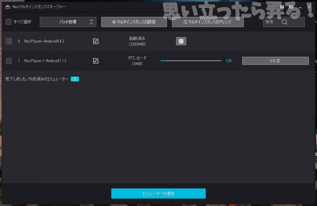Edit name of NoxPlayer-Android4.4.2 instance
Image resolution: width=317 pixels, height=206 pixels.
pos(95,41)
